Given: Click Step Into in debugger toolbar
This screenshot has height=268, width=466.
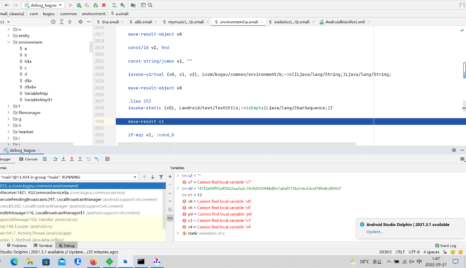Looking at the screenshot, I should (63, 159).
